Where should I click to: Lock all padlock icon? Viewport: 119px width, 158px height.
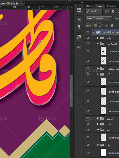point(112,26)
